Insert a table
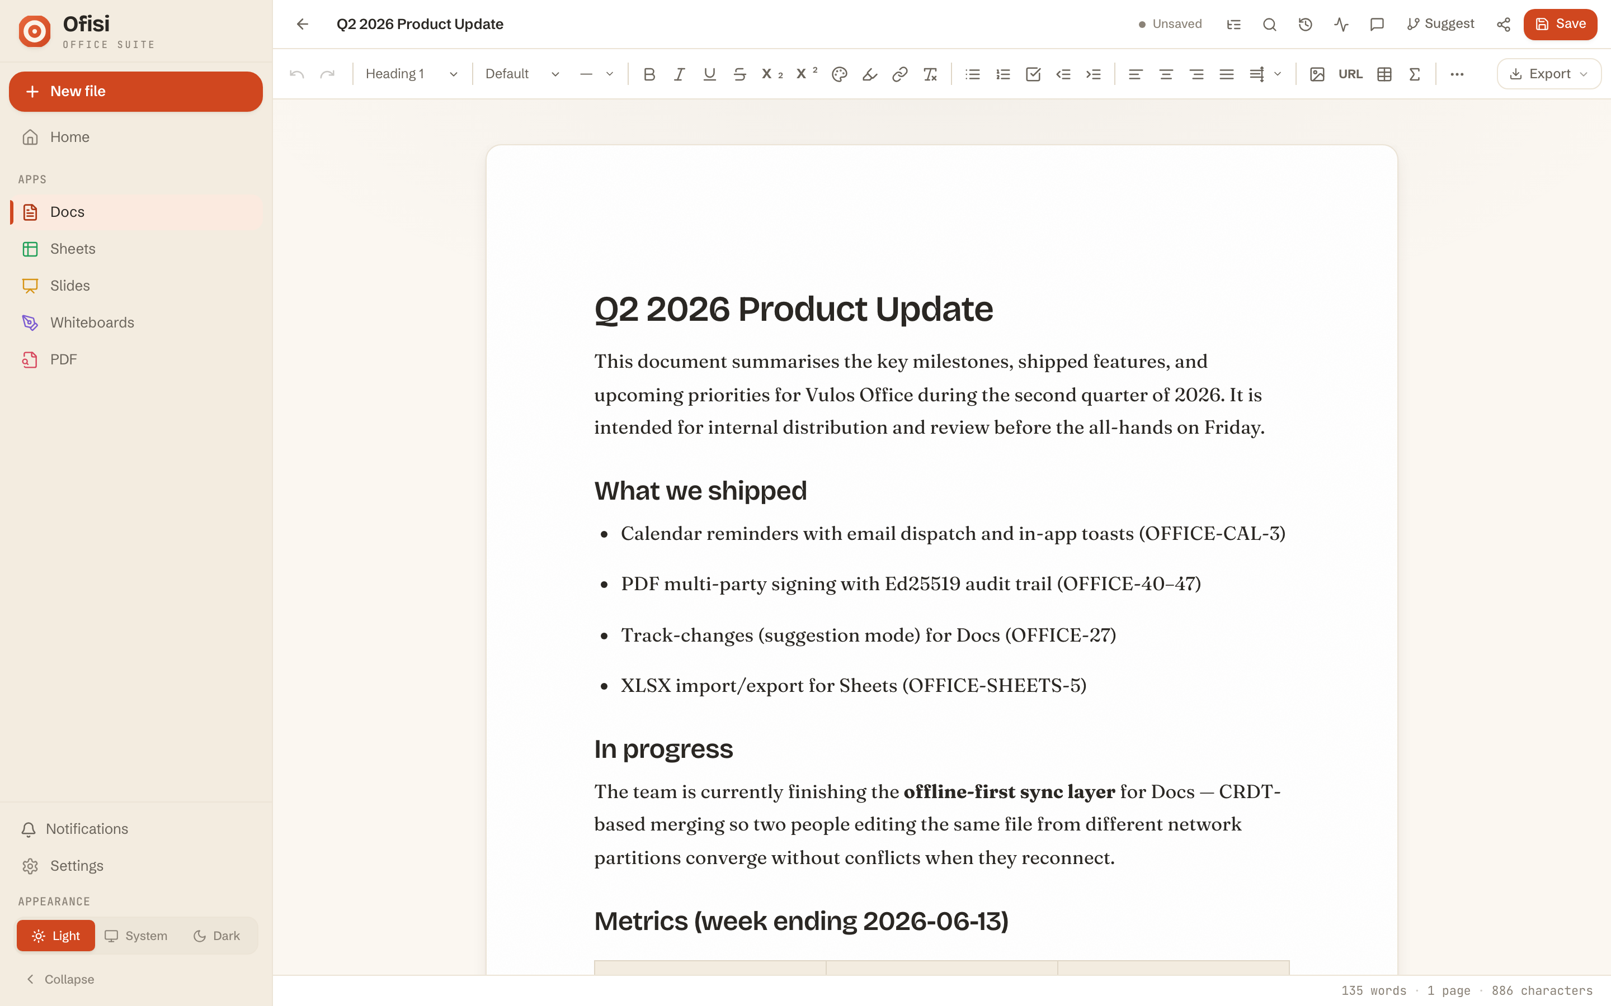This screenshot has height=1006, width=1611. click(1384, 74)
